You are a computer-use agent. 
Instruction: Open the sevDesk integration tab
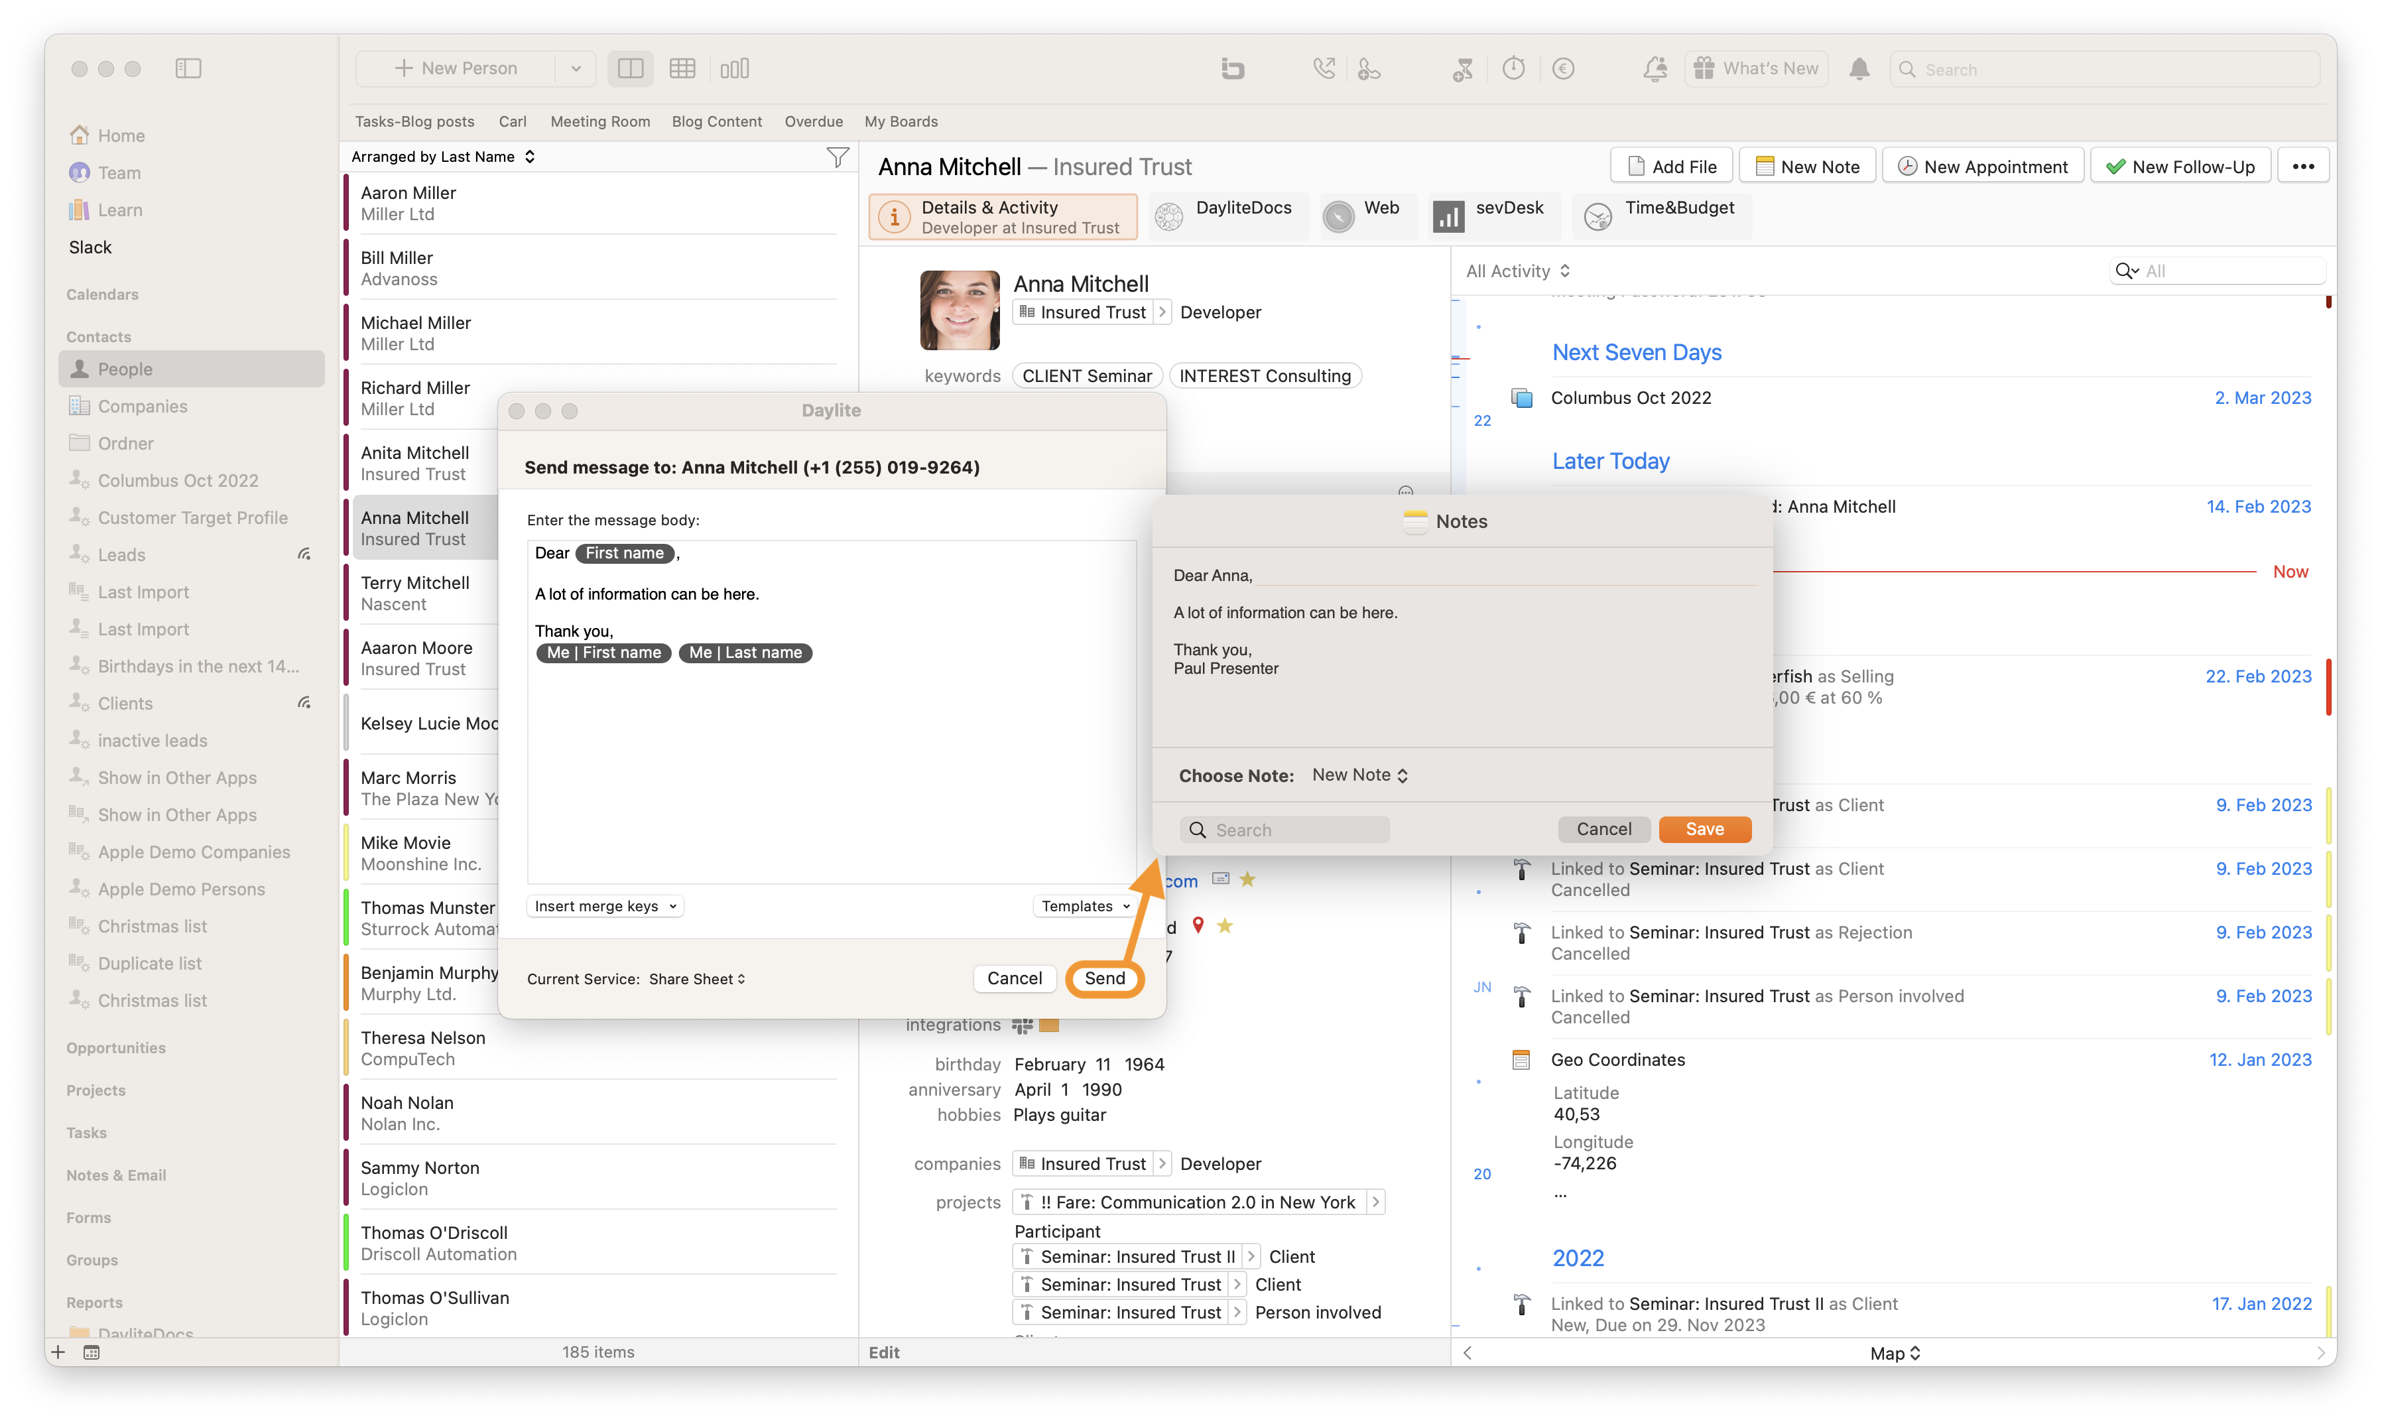(1490, 216)
